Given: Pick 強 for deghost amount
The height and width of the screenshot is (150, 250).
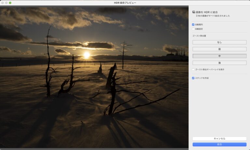Looking at the screenshot, I should click(219, 63).
